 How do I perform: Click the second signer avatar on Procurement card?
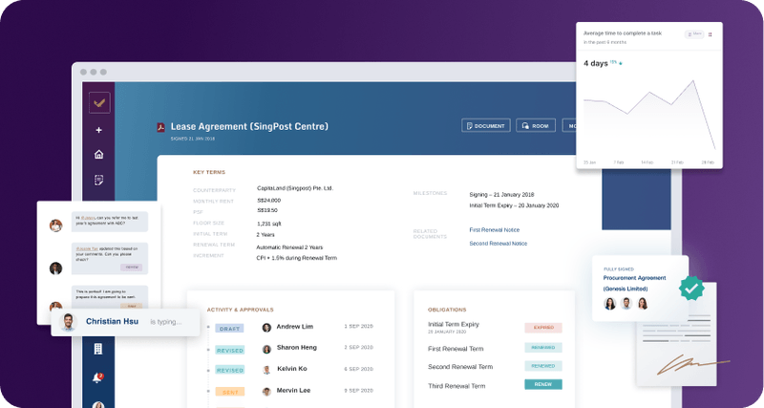[x=626, y=304]
